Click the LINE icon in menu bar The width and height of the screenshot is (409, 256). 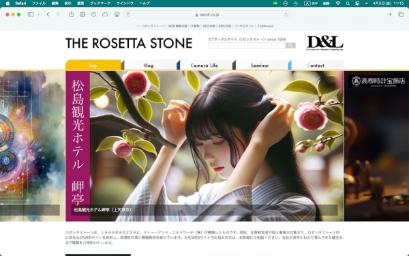[x=275, y=3]
